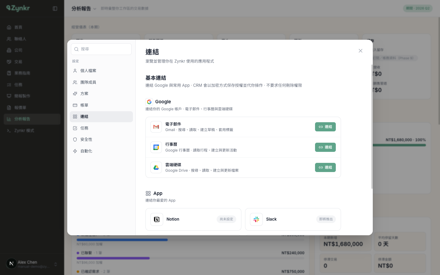440x275 pixels.
Task: Open 自動化 automation settings
Action: 101,151
